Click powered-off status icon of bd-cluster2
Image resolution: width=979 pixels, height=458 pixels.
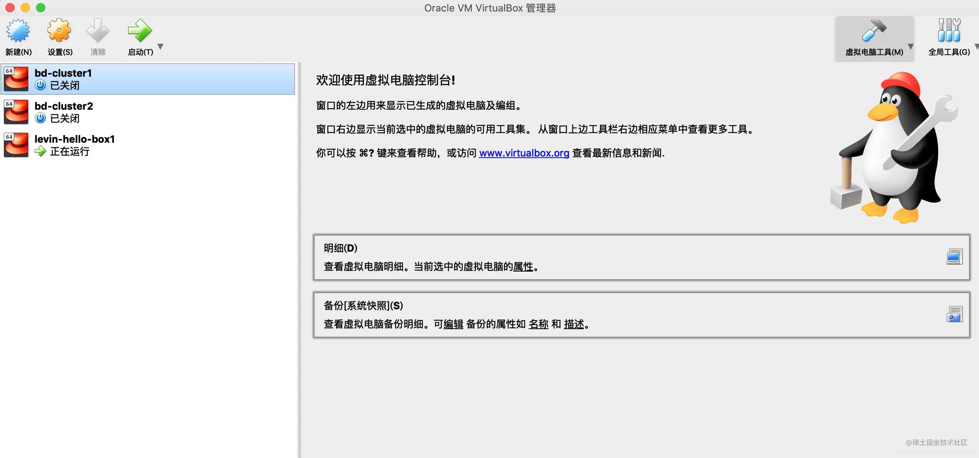pyautogui.click(x=40, y=118)
